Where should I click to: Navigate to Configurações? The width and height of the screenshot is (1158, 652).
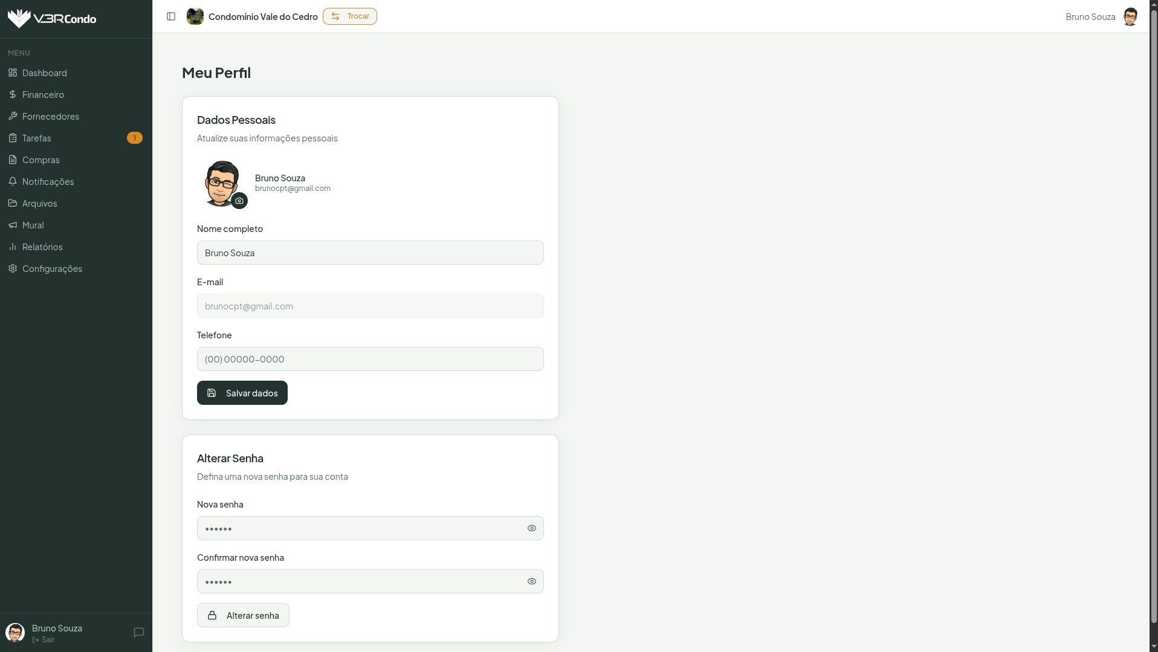point(52,269)
